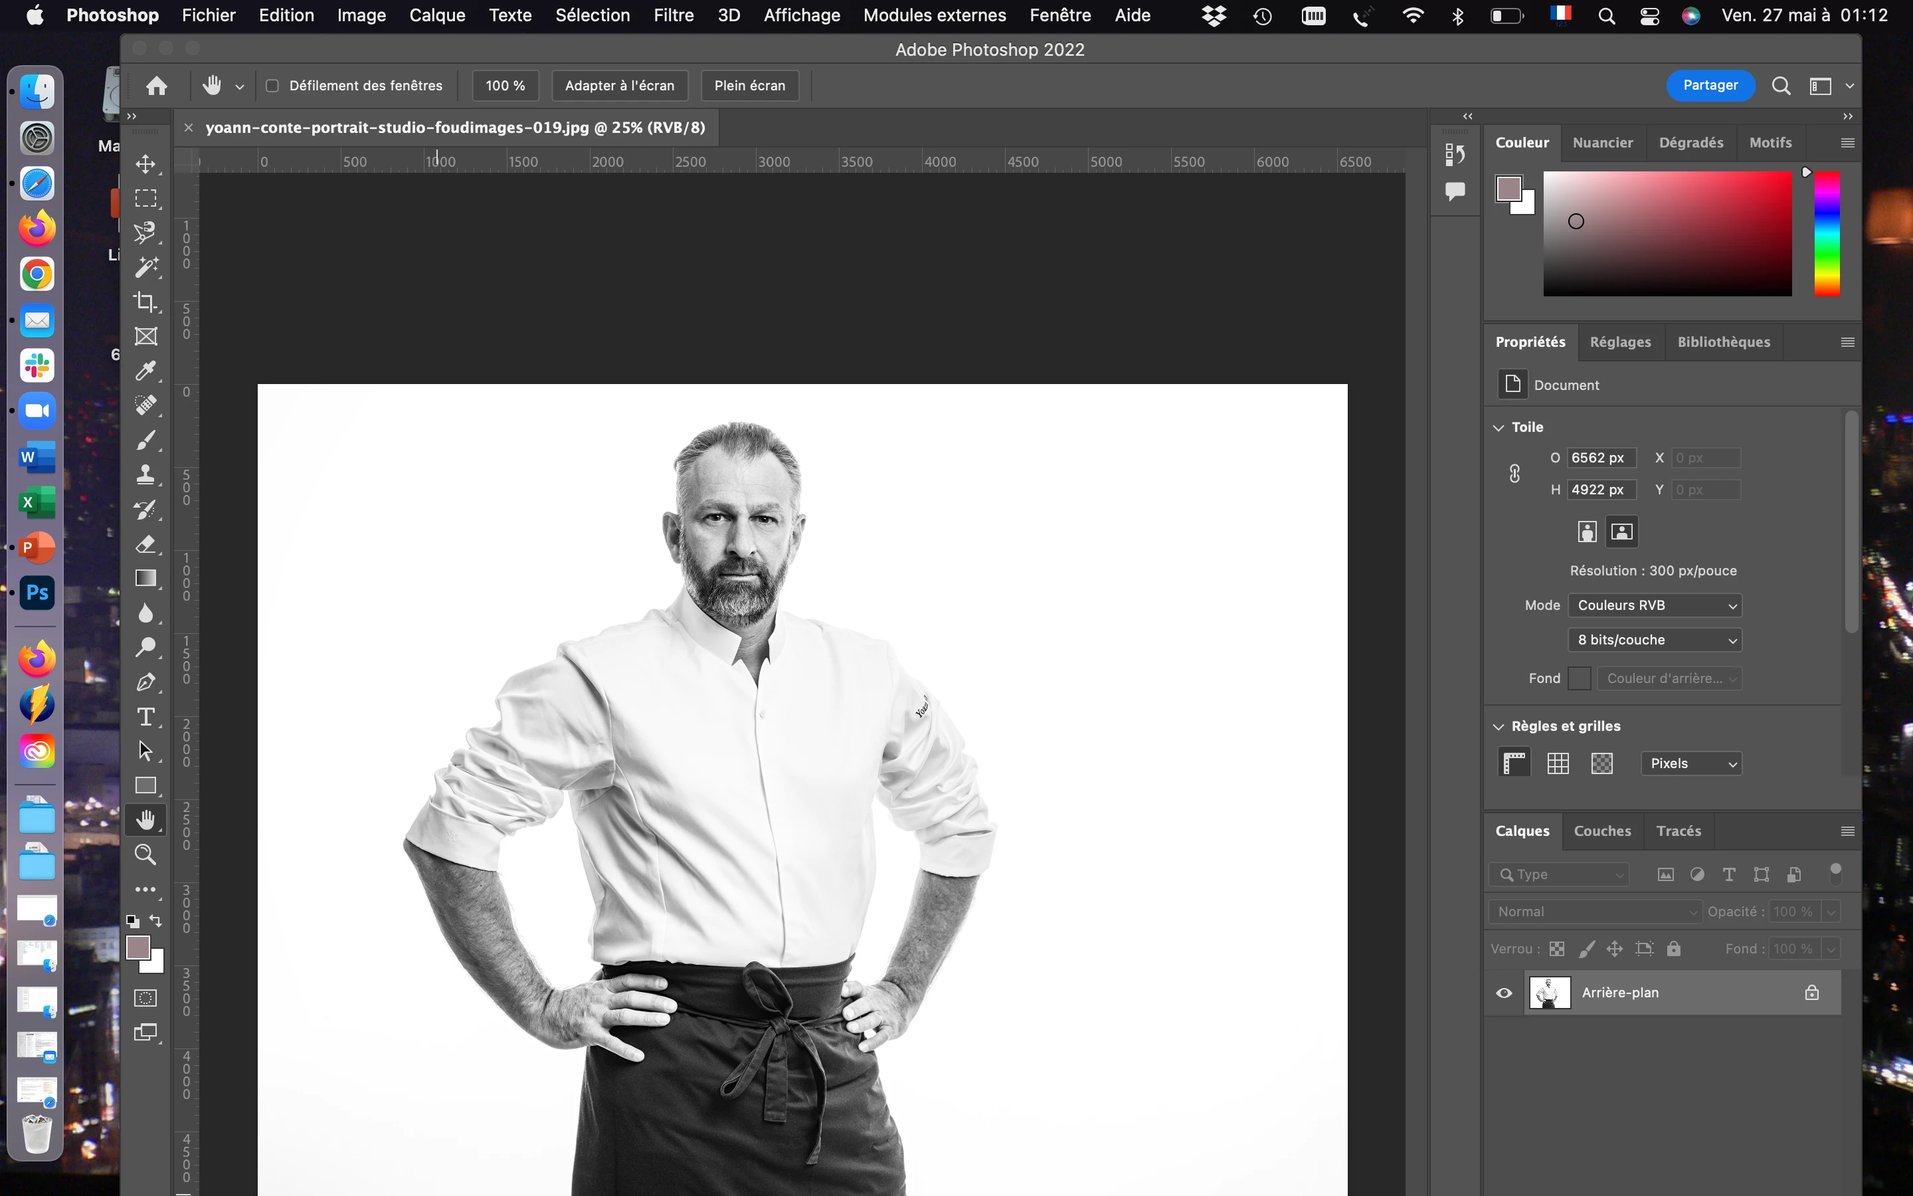The height and width of the screenshot is (1196, 1913).
Task: Open the Couleurs RVB mode dropdown
Action: click(x=1655, y=605)
